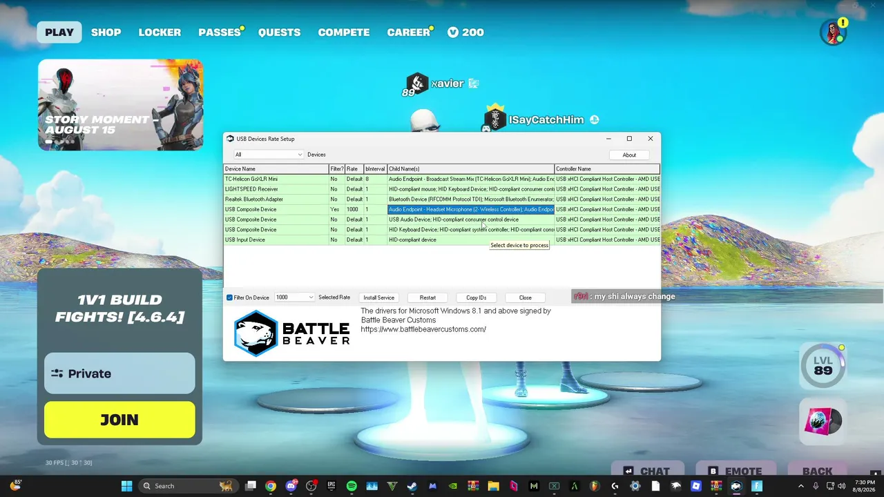
Task: Open the clock showing 7:30 PM
Action: pos(865,486)
